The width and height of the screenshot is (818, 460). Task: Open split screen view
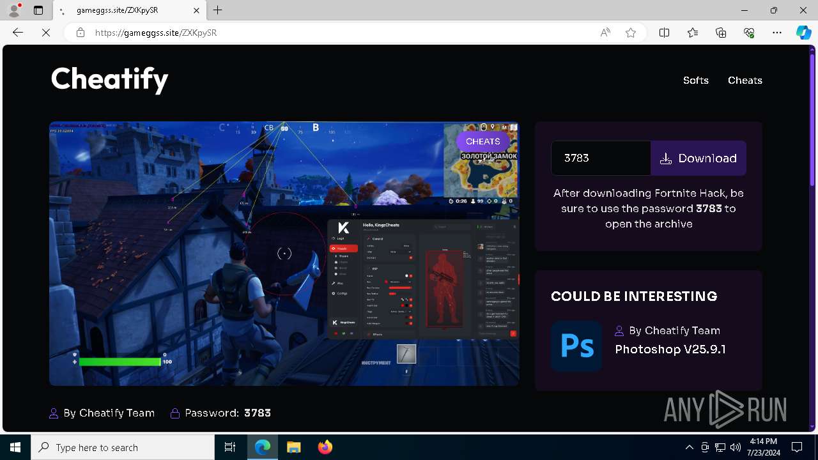tap(665, 33)
